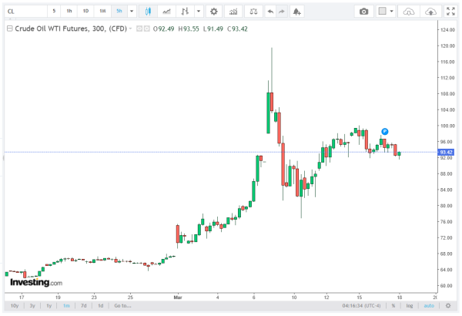Expand the chart style dropdown arrow
Viewport: 462px width, 316px height.
[x=199, y=12]
